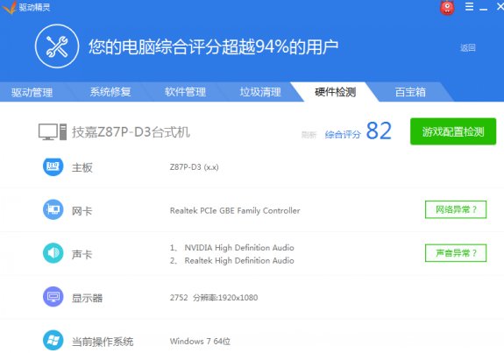Click the Z87P-D3 (x.x) value
The image size is (504, 353).
coord(194,167)
